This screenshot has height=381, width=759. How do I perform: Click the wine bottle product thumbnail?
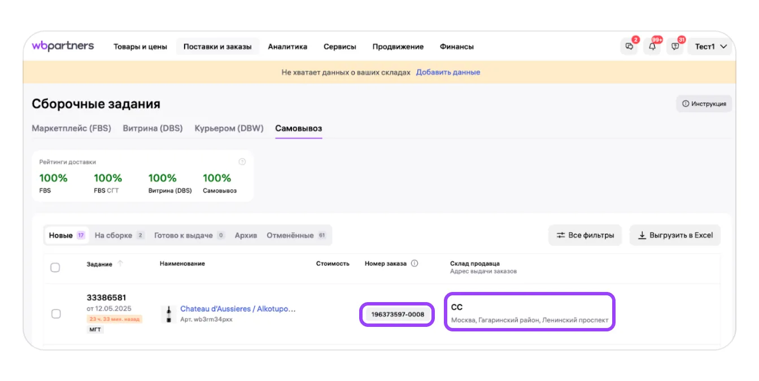(x=168, y=314)
